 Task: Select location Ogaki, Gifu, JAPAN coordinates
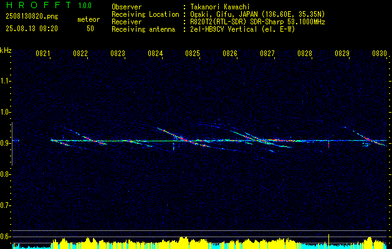257,14
